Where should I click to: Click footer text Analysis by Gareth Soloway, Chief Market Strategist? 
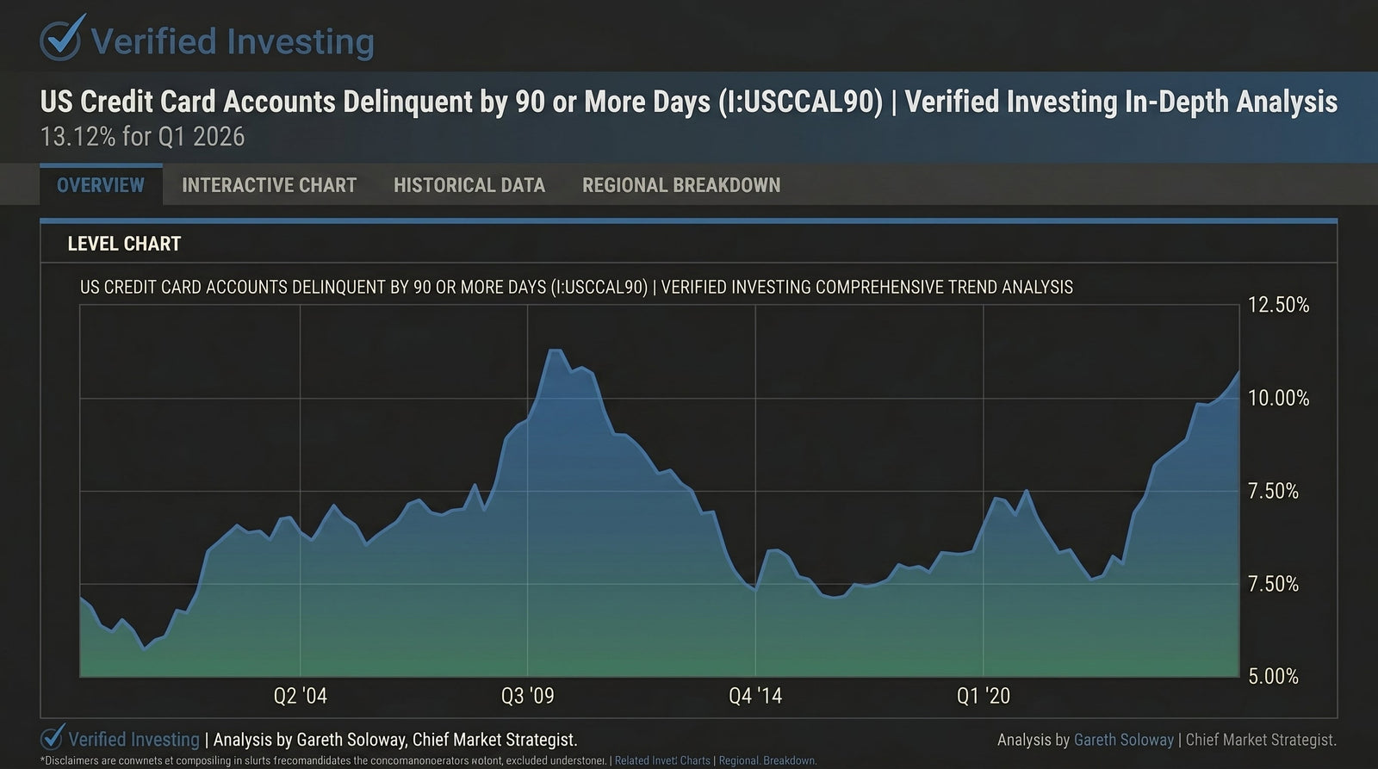point(395,740)
